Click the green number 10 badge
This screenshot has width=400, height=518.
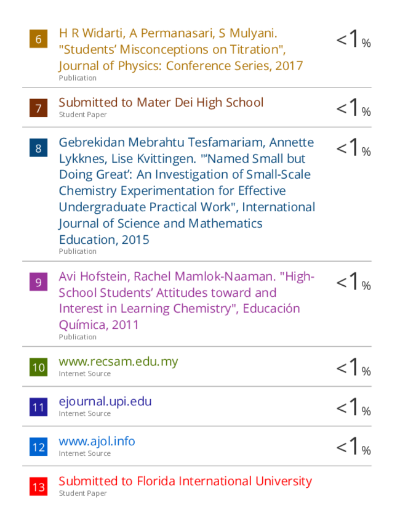point(38,367)
